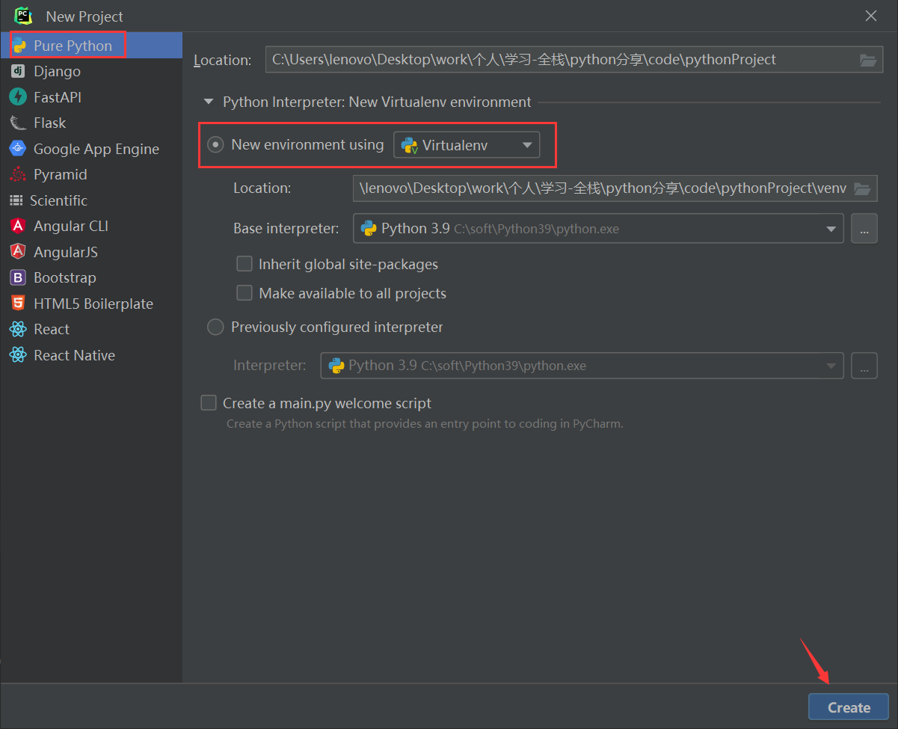Click the React atom icon
This screenshot has width=898, height=729.
point(18,329)
